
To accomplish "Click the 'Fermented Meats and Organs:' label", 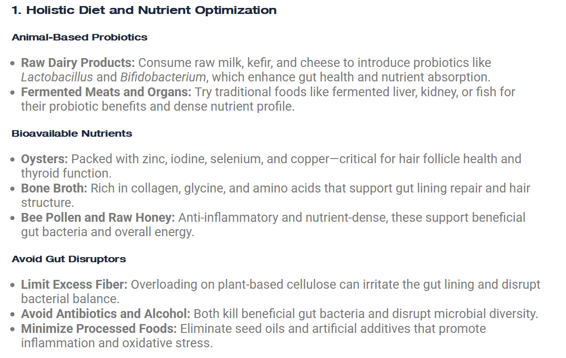I will click(x=106, y=92).
